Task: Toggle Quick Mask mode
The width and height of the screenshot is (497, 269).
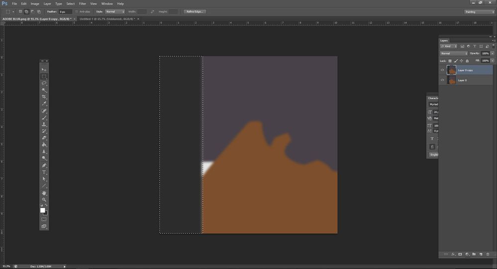Action: coord(44,219)
